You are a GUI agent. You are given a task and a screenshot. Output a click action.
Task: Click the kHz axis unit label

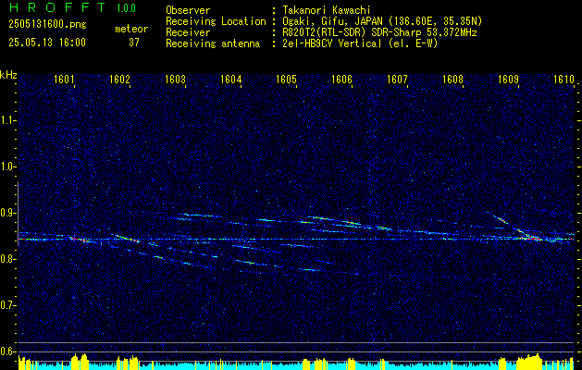pyautogui.click(x=8, y=75)
